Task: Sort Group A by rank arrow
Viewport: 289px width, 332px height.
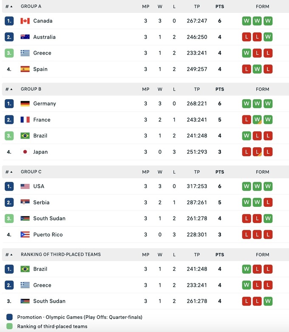Action: 11,6
